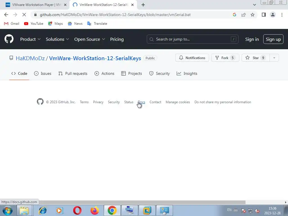Open footer Docs link
Viewport: 288px width, 216px height.
pos(141,102)
